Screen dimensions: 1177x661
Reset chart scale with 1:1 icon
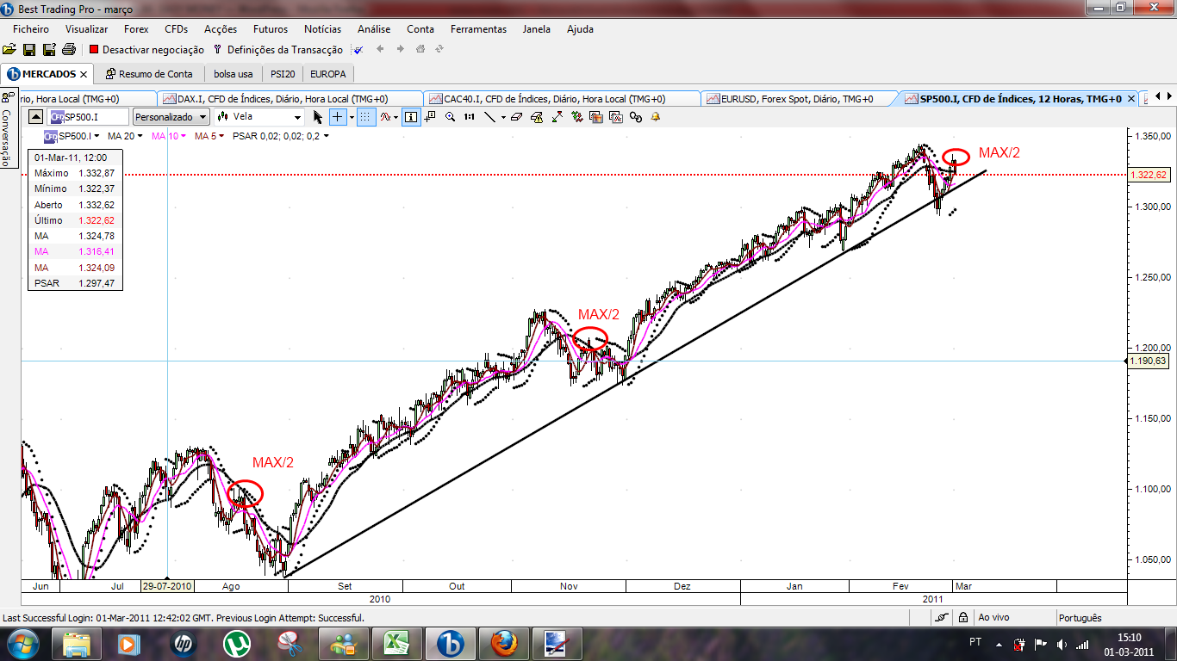click(469, 117)
